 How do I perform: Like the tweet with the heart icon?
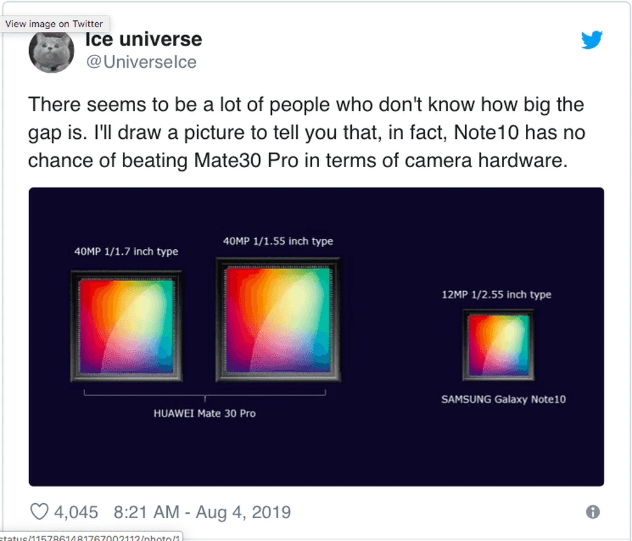[39, 512]
